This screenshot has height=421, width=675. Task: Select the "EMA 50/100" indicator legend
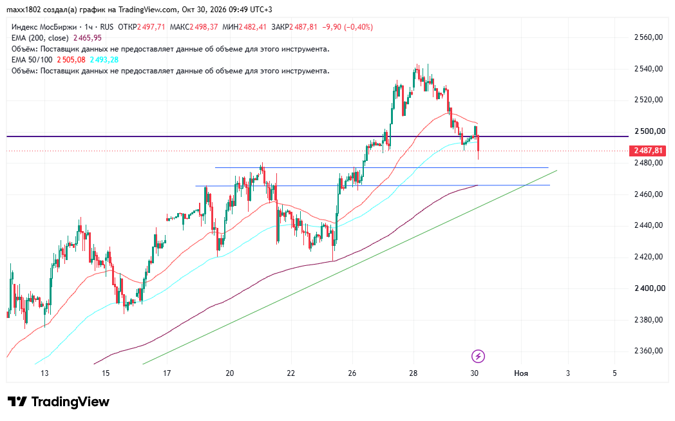[32, 60]
